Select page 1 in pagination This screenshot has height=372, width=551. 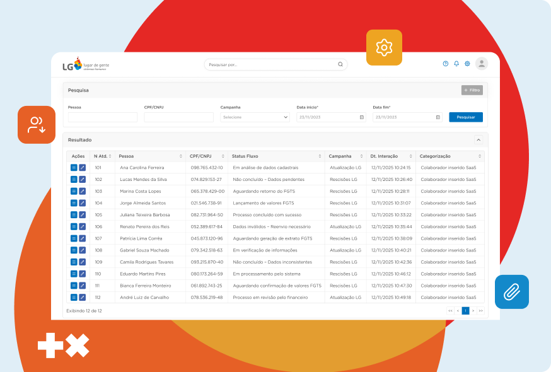(x=465, y=311)
